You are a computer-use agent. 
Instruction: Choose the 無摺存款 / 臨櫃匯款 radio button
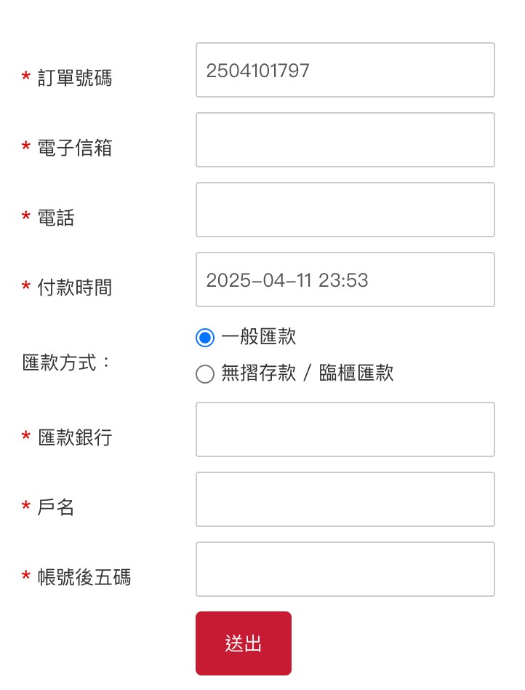205,374
